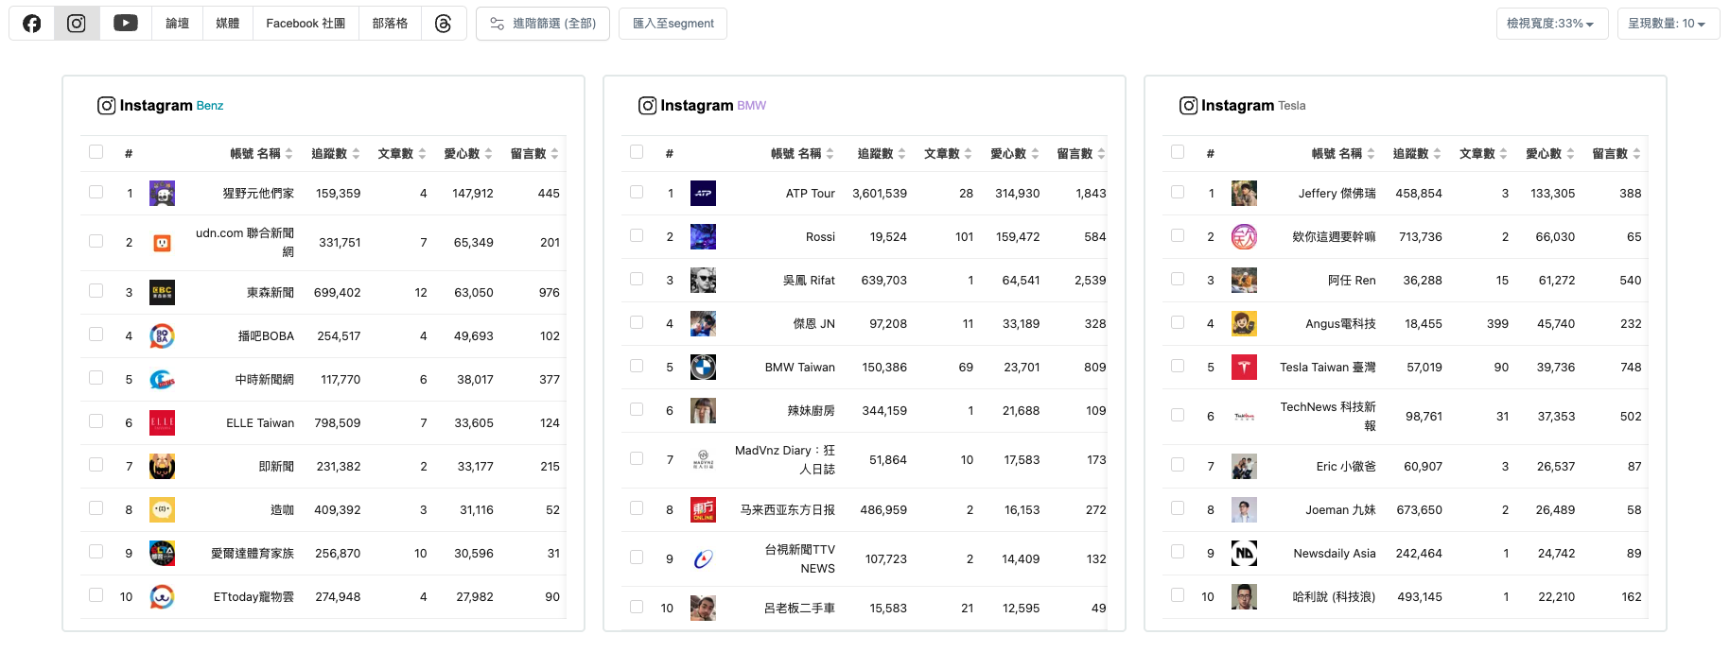Click the Tesla Taiwan logo avatar
This screenshot has width=1730, height=652.
point(1244,367)
